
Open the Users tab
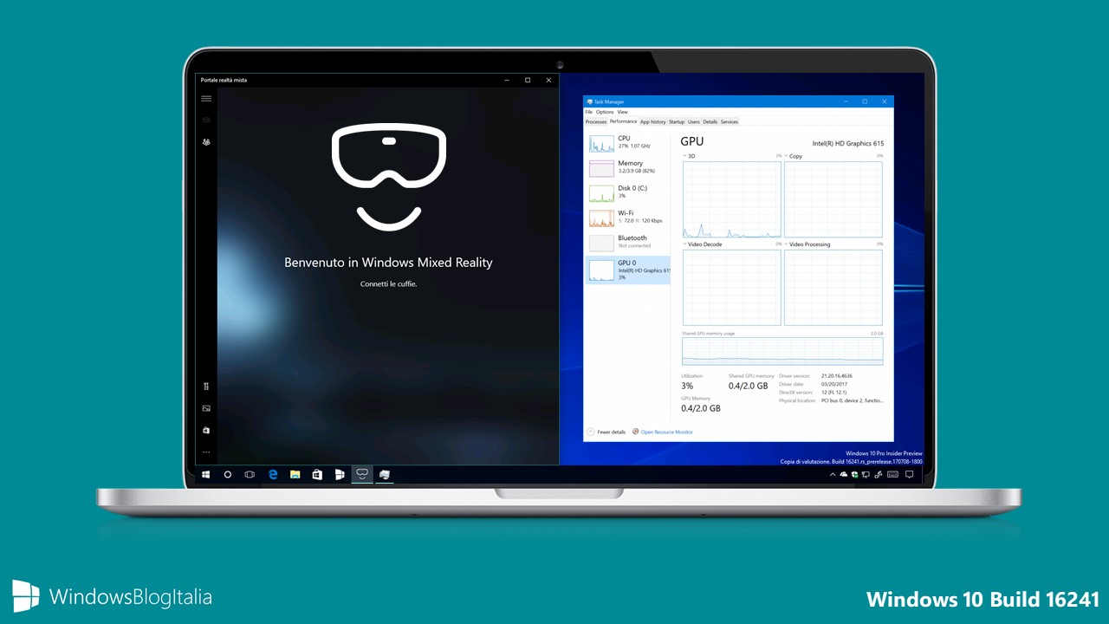[694, 122]
